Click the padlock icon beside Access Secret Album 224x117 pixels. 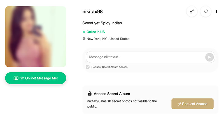point(90,93)
